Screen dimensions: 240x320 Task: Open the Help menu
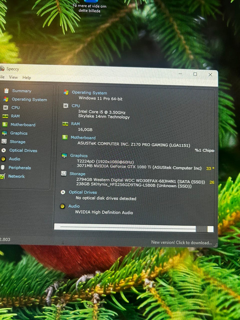click(x=27, y=77)
